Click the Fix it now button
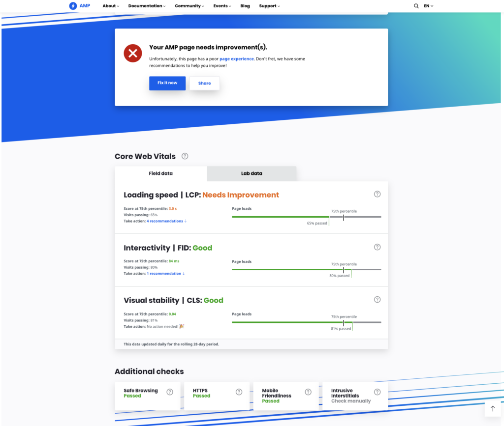The width and height of the screenshot is (504, 426). pyautogui.click(x=167, y=83)
